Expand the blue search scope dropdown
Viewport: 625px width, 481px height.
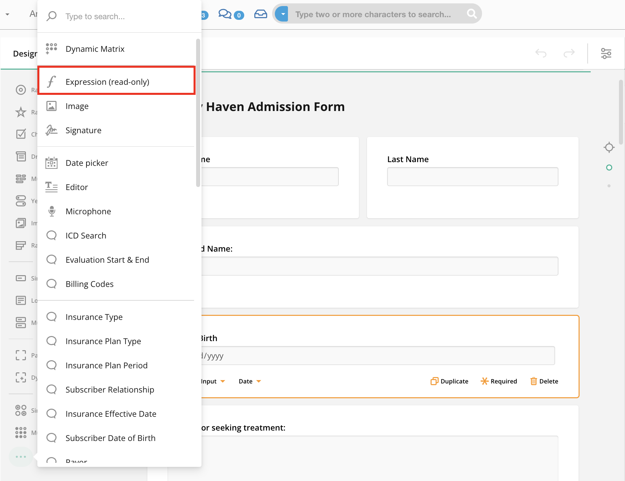click(x=282, y=14)
